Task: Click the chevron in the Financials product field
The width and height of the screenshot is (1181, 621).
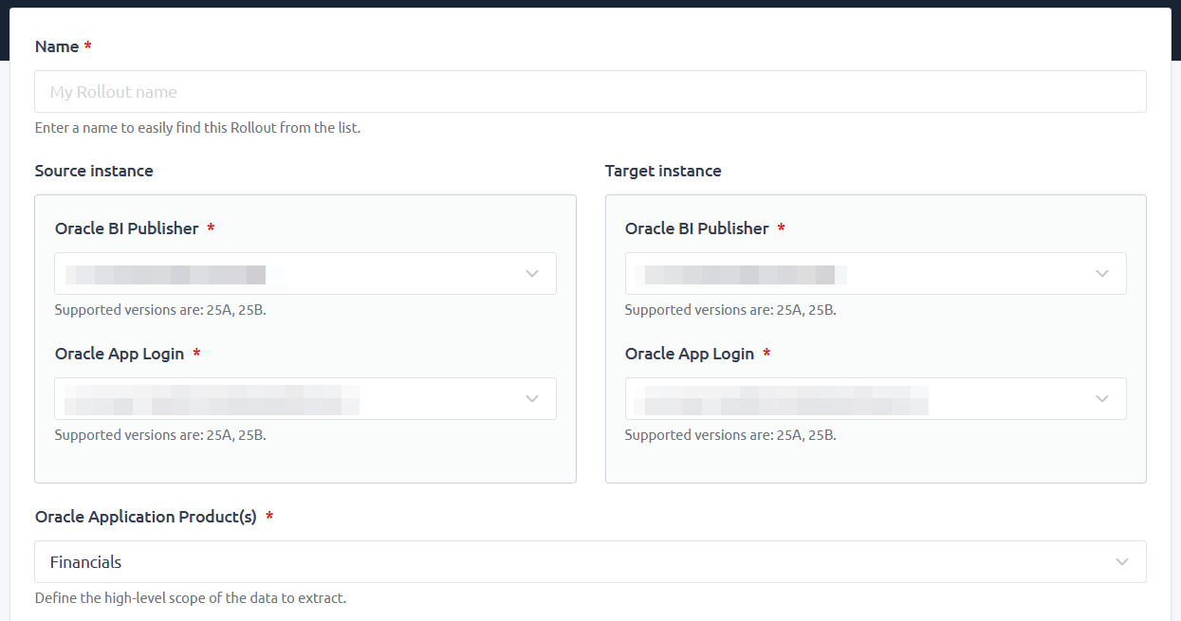Action: (1122, 562)
